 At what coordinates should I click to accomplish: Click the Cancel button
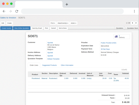[53, 28]
